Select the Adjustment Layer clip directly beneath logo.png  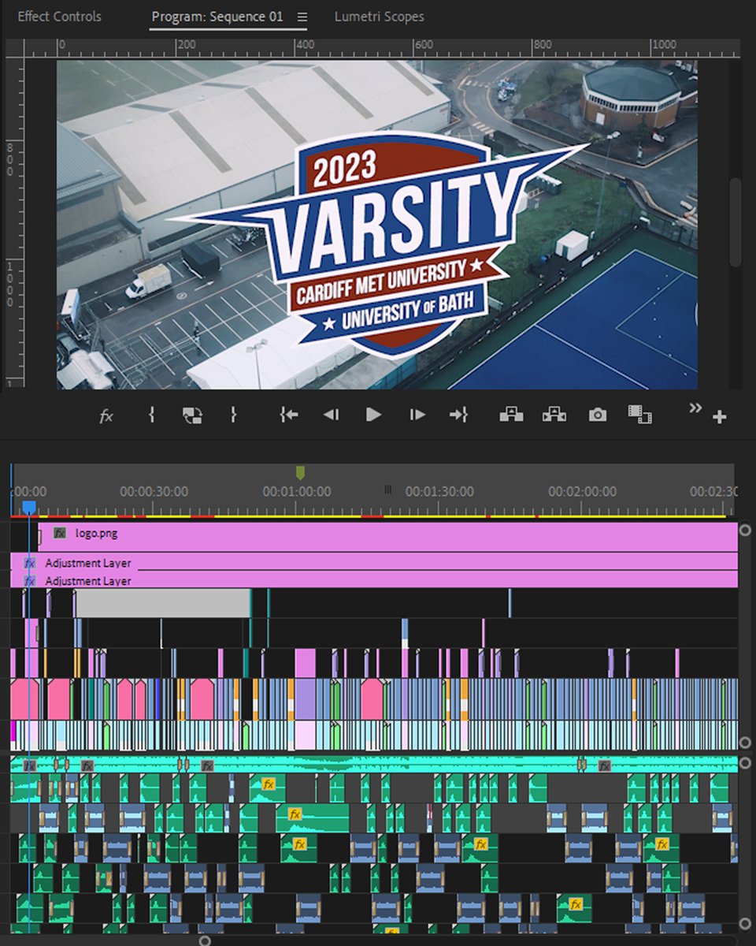374,562
